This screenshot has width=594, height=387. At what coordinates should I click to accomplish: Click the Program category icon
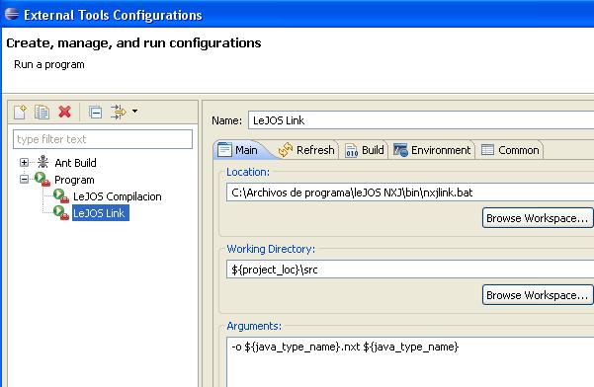click(42, 179)
